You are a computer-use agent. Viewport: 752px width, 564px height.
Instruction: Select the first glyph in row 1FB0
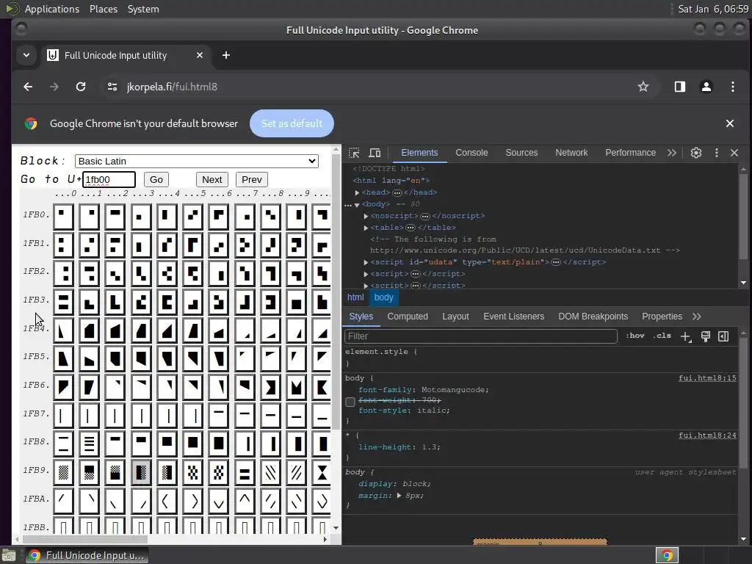[63, 217]
